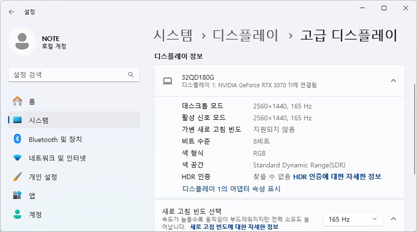Go to 디스플레이 in the breadcrumb
This screenshot has width=417, height=232.
point(246,35)
